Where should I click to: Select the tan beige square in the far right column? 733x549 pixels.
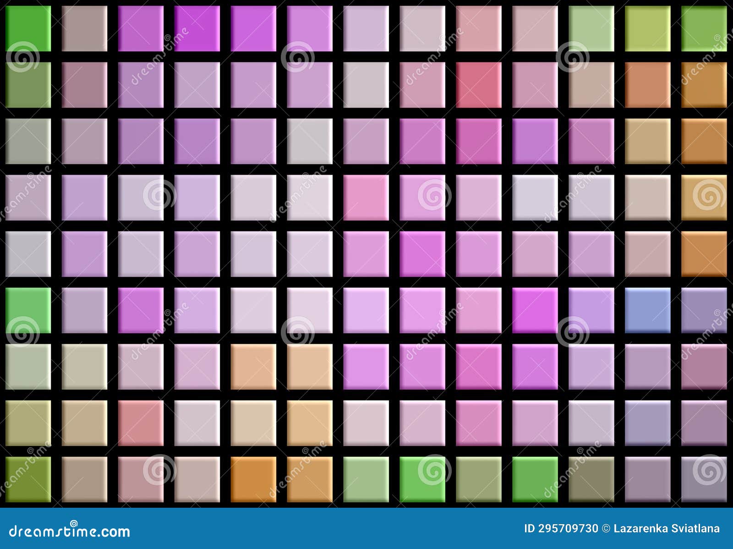pyautogui.click(x=706, y=197)
